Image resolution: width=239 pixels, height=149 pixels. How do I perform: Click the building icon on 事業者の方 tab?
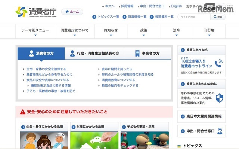point(137,53)
